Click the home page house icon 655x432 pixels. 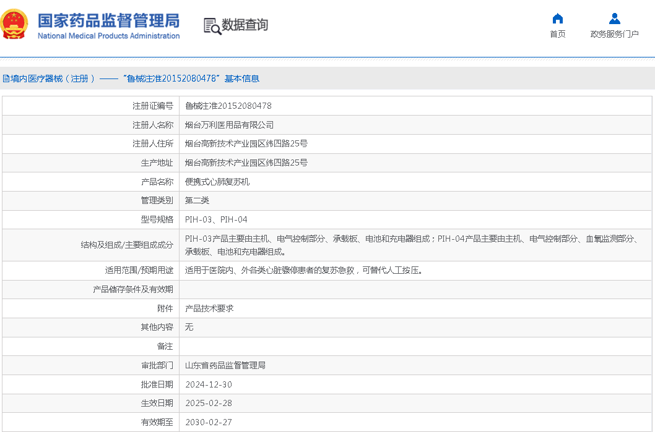(x=558, y=19)
